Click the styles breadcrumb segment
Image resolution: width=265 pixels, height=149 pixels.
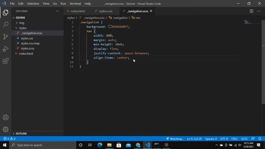pyautogui.click(x=71, y=18)
